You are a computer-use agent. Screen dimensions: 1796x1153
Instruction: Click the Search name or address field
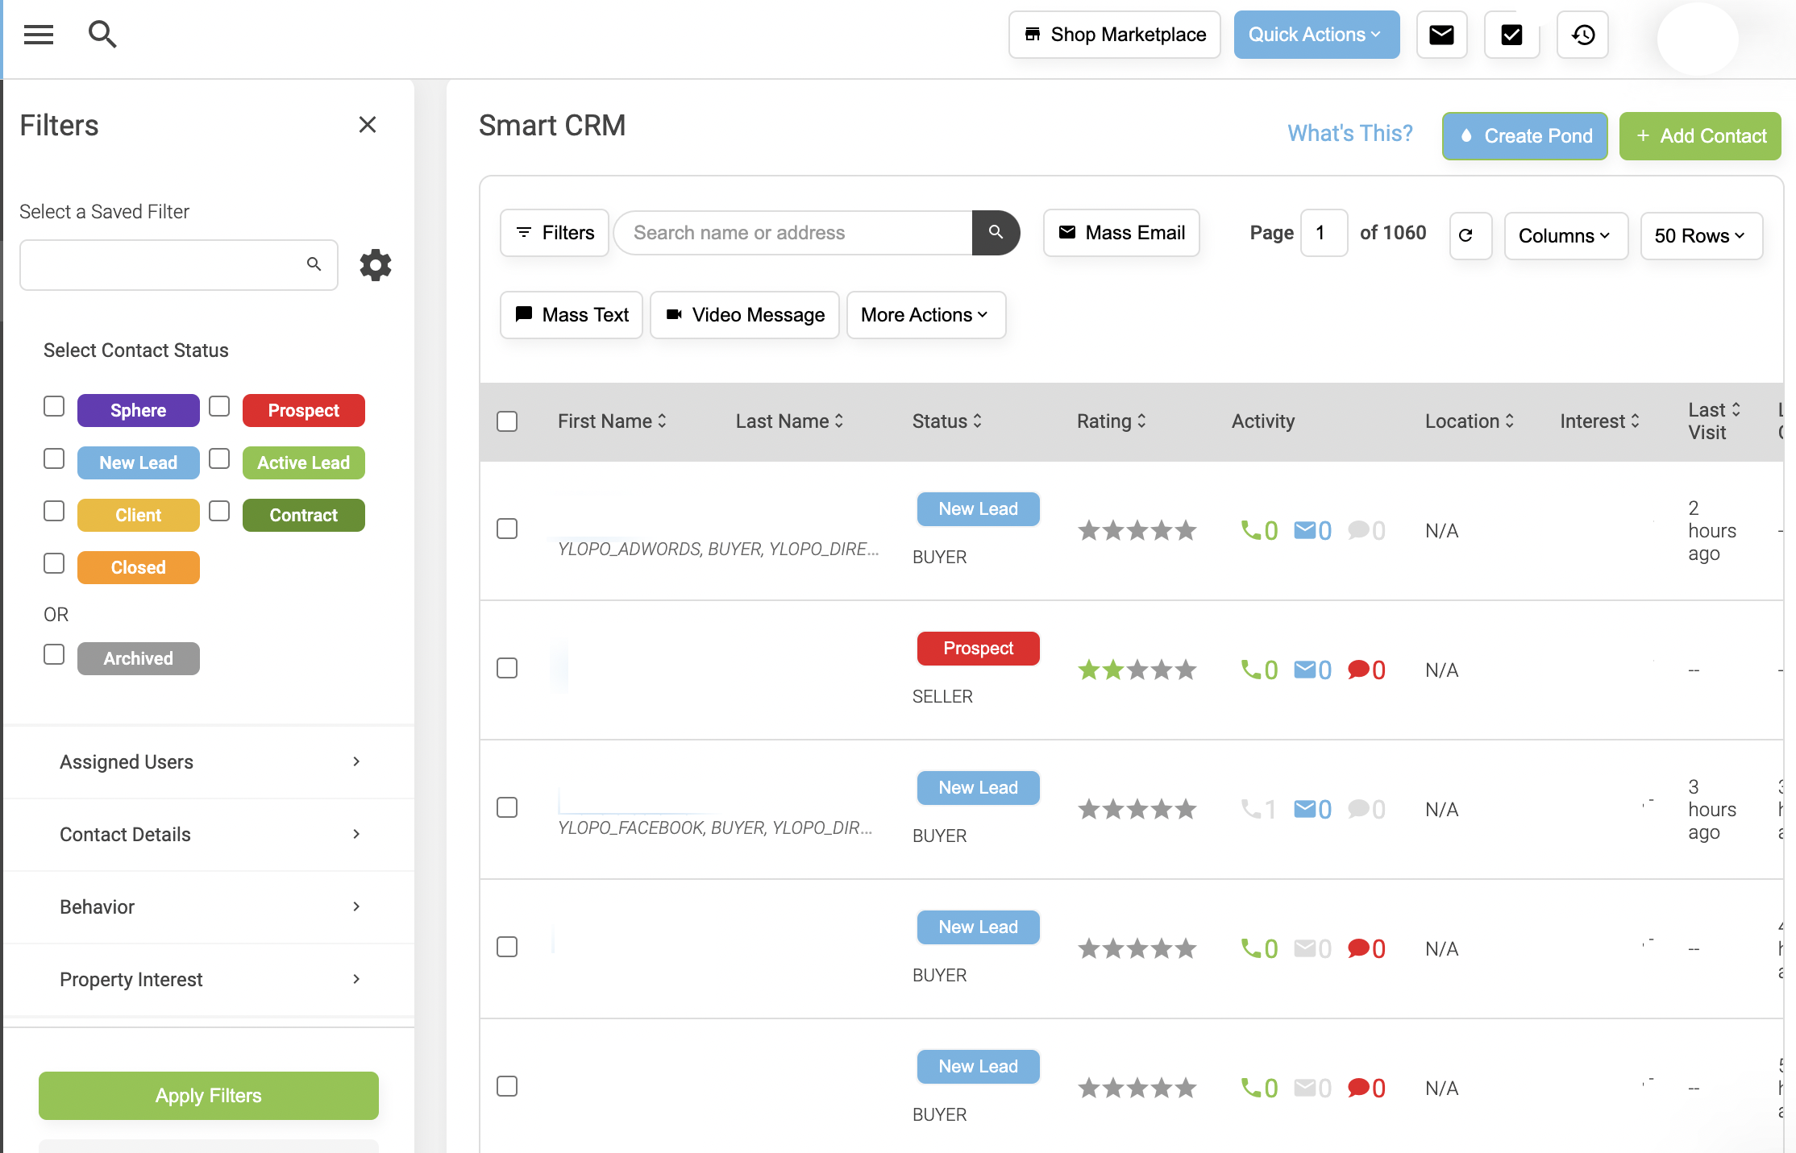click(x=793, y=233)
